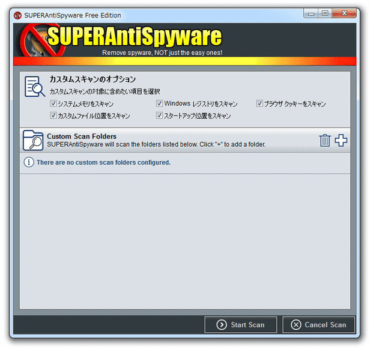Toggle カスタムファイル位置をスキャン checkbox
Screen dimensions: 370x349
pos(53,115)
